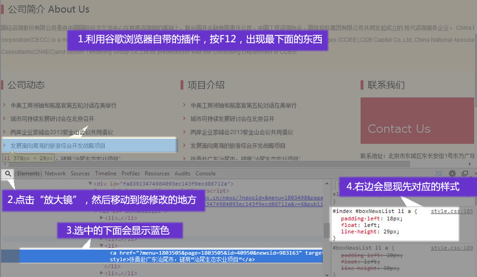Open the Sources tab
This screenshot has height=277, width=477.
tap(81, 173)
